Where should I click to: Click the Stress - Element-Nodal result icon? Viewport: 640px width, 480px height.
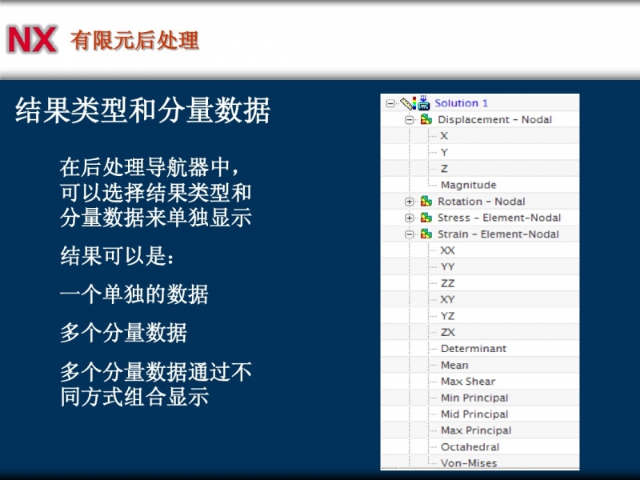coord(426,218)
